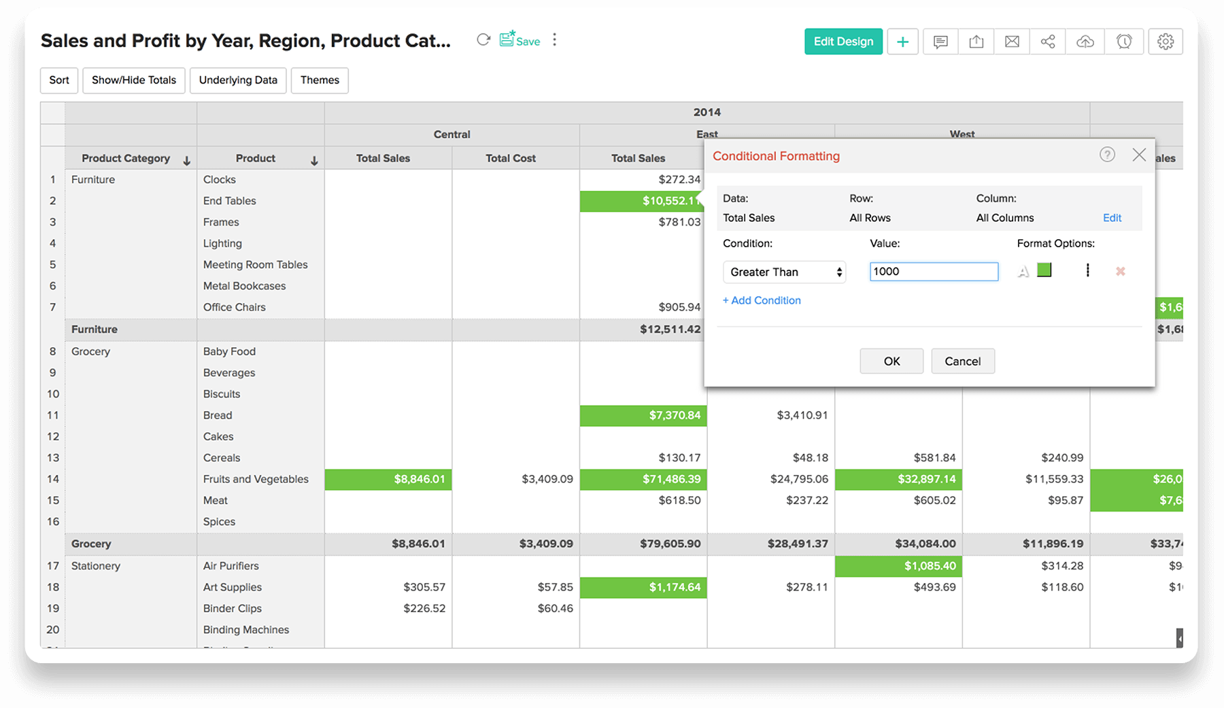This screenshot has height=708, width=1224.
Task: Click the email envelope icon
Action: coord(1012,41)
